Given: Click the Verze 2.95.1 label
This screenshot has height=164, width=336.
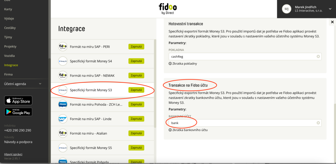Looking at the screenshot, I should point(12,159).
